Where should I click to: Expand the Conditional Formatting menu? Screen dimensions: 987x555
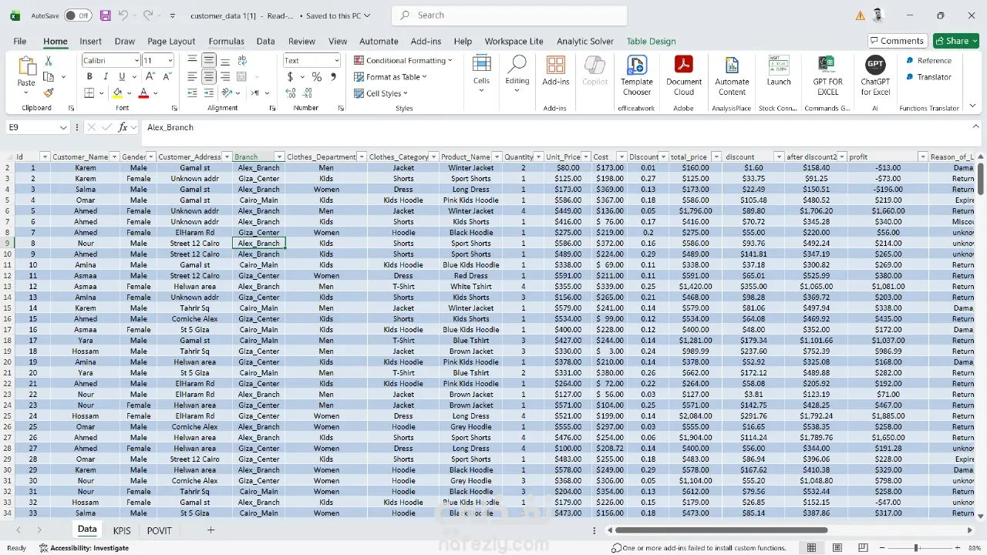(x=403, y=60)
